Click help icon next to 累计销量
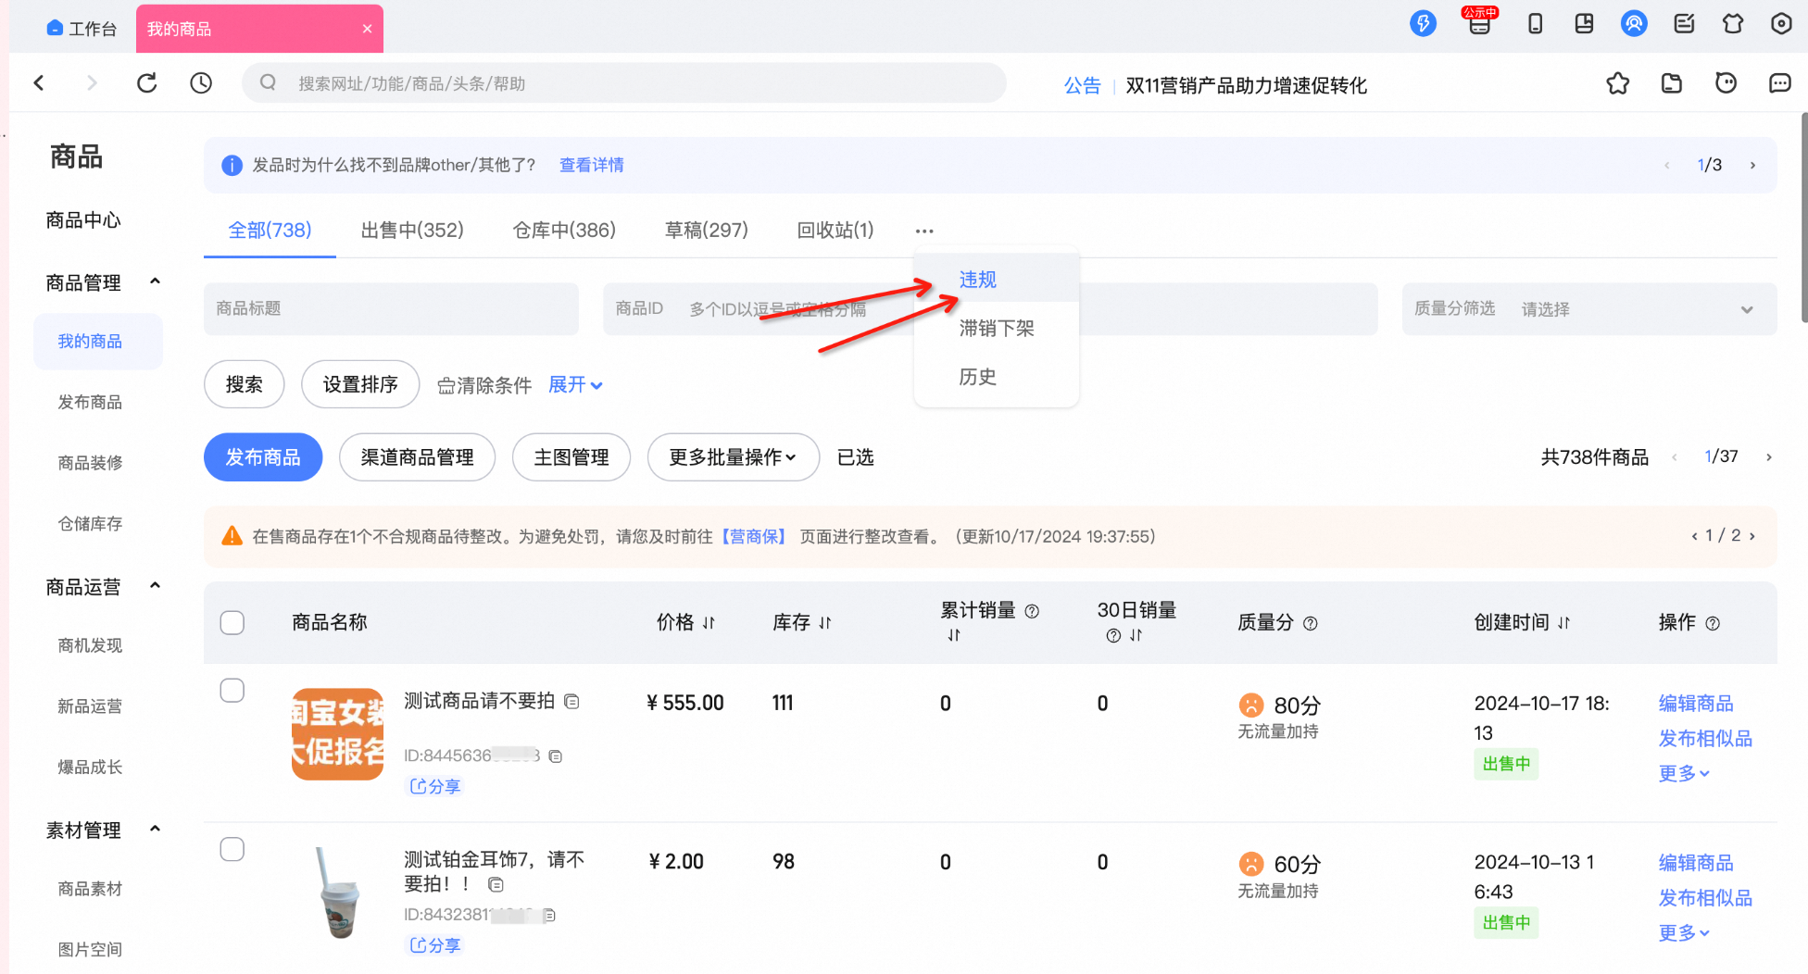 pos(1032,611)
